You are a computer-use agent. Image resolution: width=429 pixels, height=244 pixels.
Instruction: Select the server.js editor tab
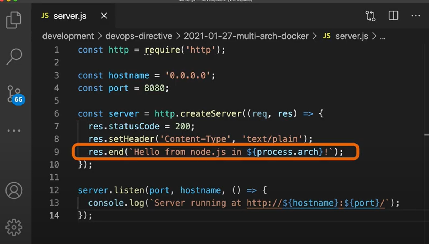coord(70,16)
